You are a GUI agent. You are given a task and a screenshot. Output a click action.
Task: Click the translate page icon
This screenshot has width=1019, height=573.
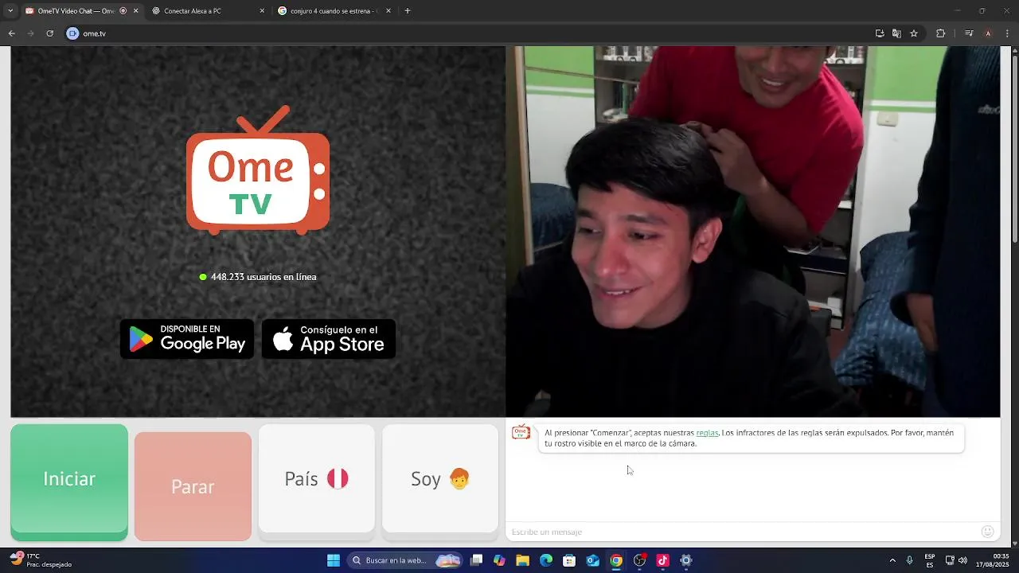click(896, 33)
